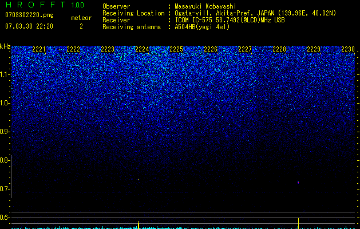Click the 0.7 kHz axis label
The image size is (360, 229).
tap(4, 189)
